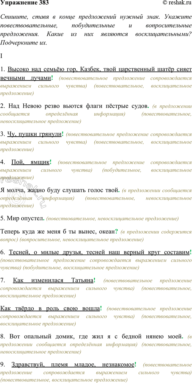The image size is (192, 383).
Task: Click the green exclamation mark after "ямщик"
Action: pos(51,162)
